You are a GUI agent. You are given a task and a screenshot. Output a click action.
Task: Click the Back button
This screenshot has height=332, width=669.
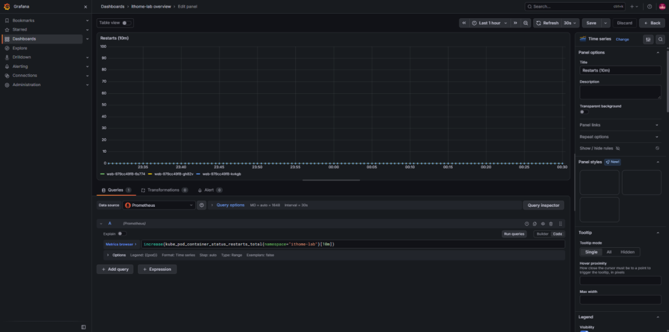tap(652, 23)
